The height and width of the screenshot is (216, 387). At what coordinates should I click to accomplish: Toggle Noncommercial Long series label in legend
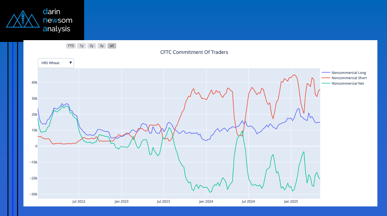pyautogui.click(x=349, y=73)
